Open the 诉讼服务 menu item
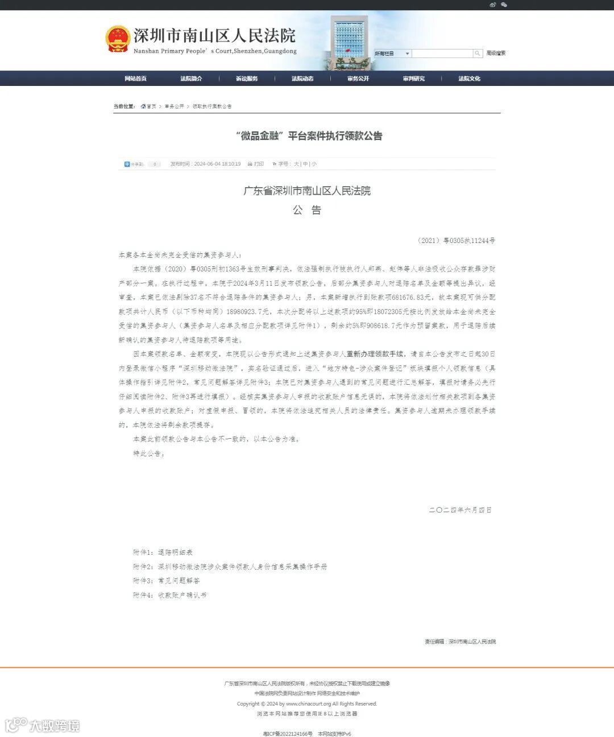Screen dimensions: 614x737 pyautogui.click(x=247, y=79)
